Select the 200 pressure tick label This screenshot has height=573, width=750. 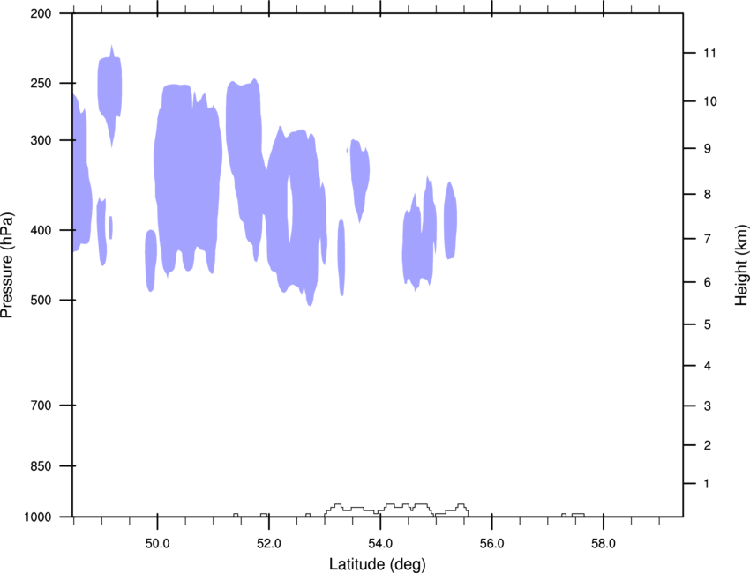tap(41, 13)
